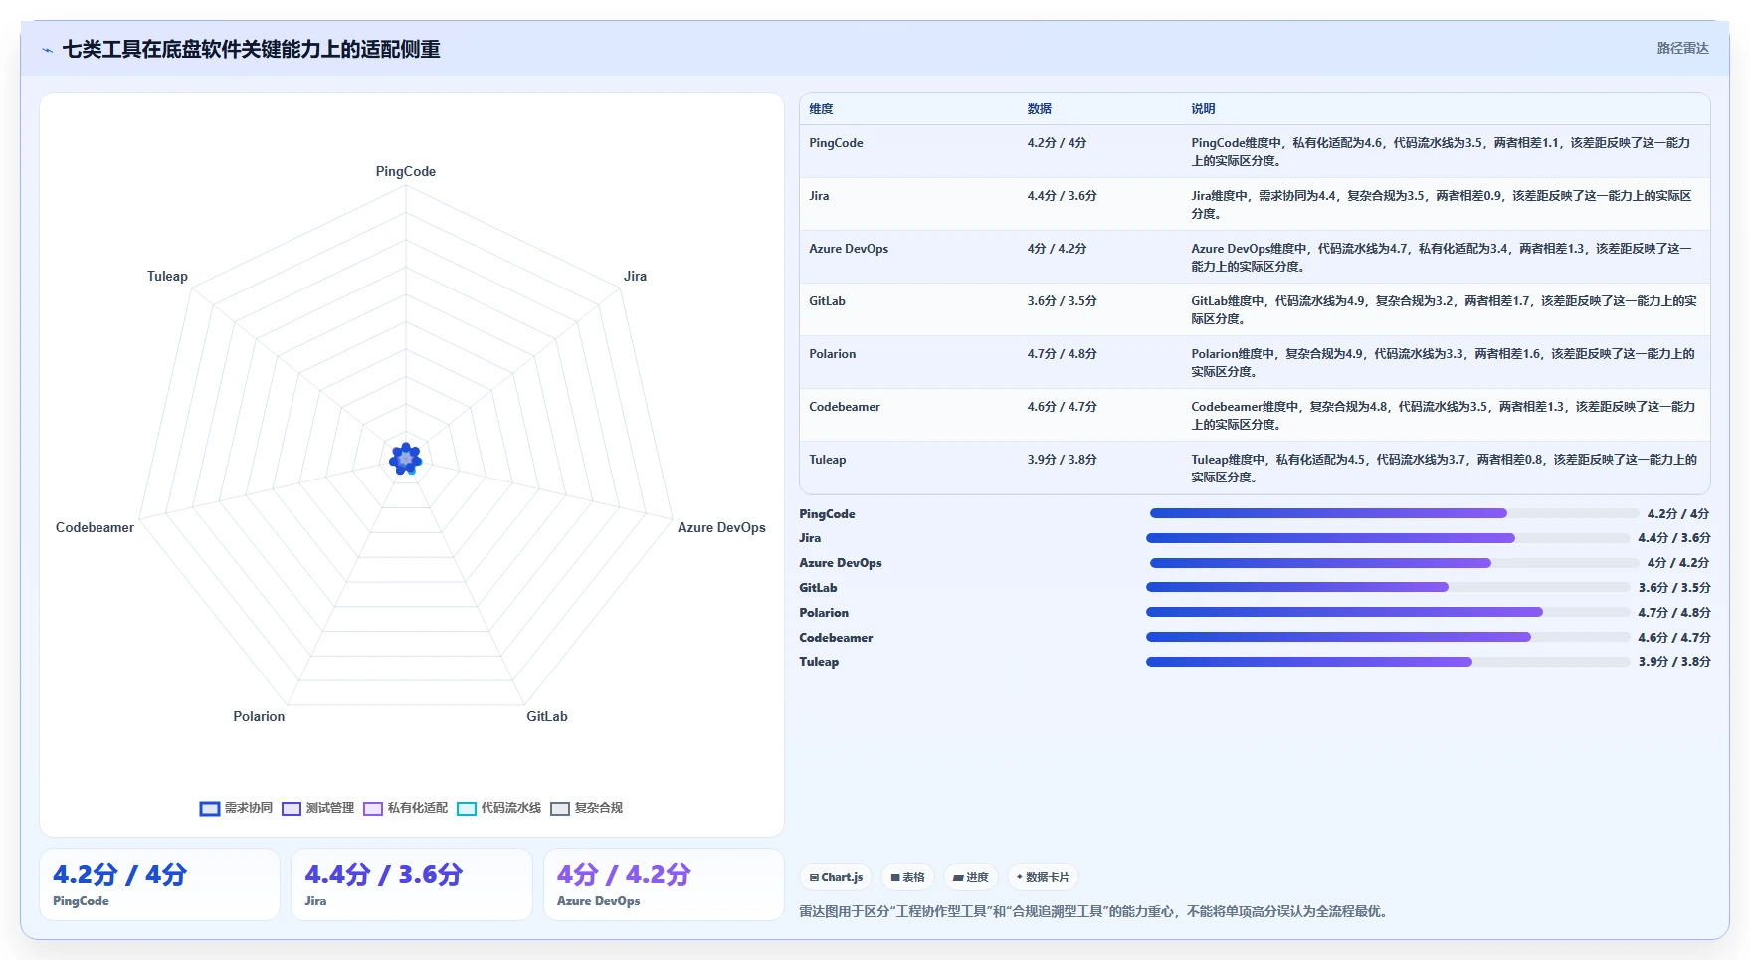
Task: Click the Tuleap axis label on the radar
Action: tap(167, 276)
